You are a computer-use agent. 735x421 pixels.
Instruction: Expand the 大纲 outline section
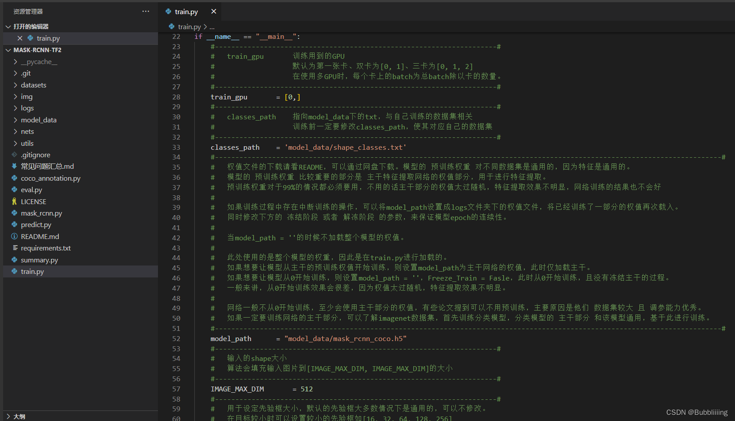click(x=8, y=417)
